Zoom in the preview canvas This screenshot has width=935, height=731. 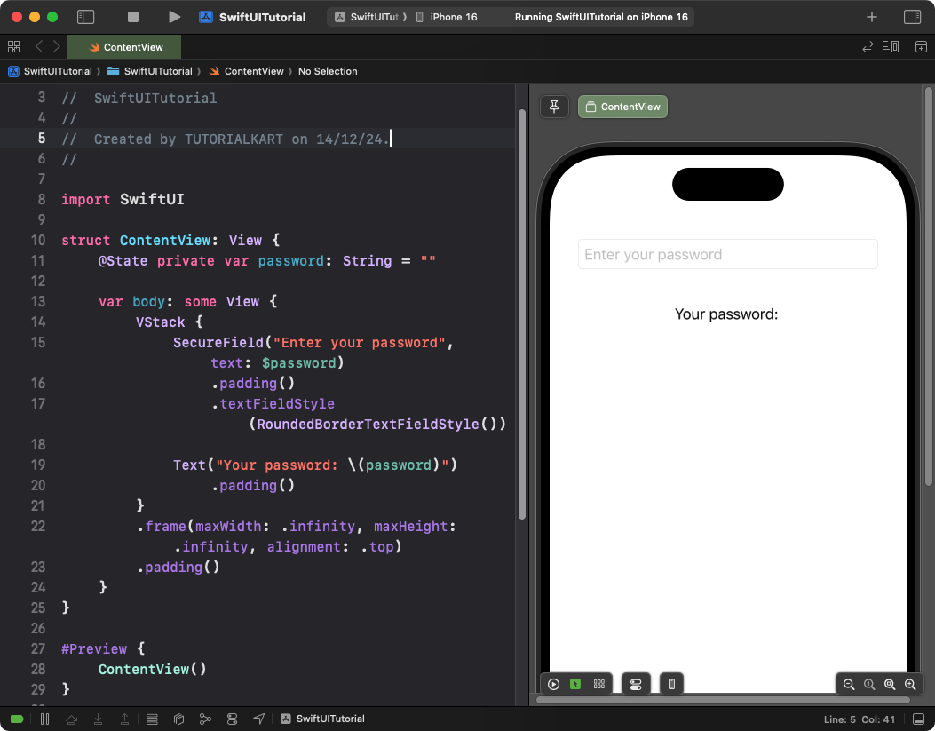pos(910,685)
